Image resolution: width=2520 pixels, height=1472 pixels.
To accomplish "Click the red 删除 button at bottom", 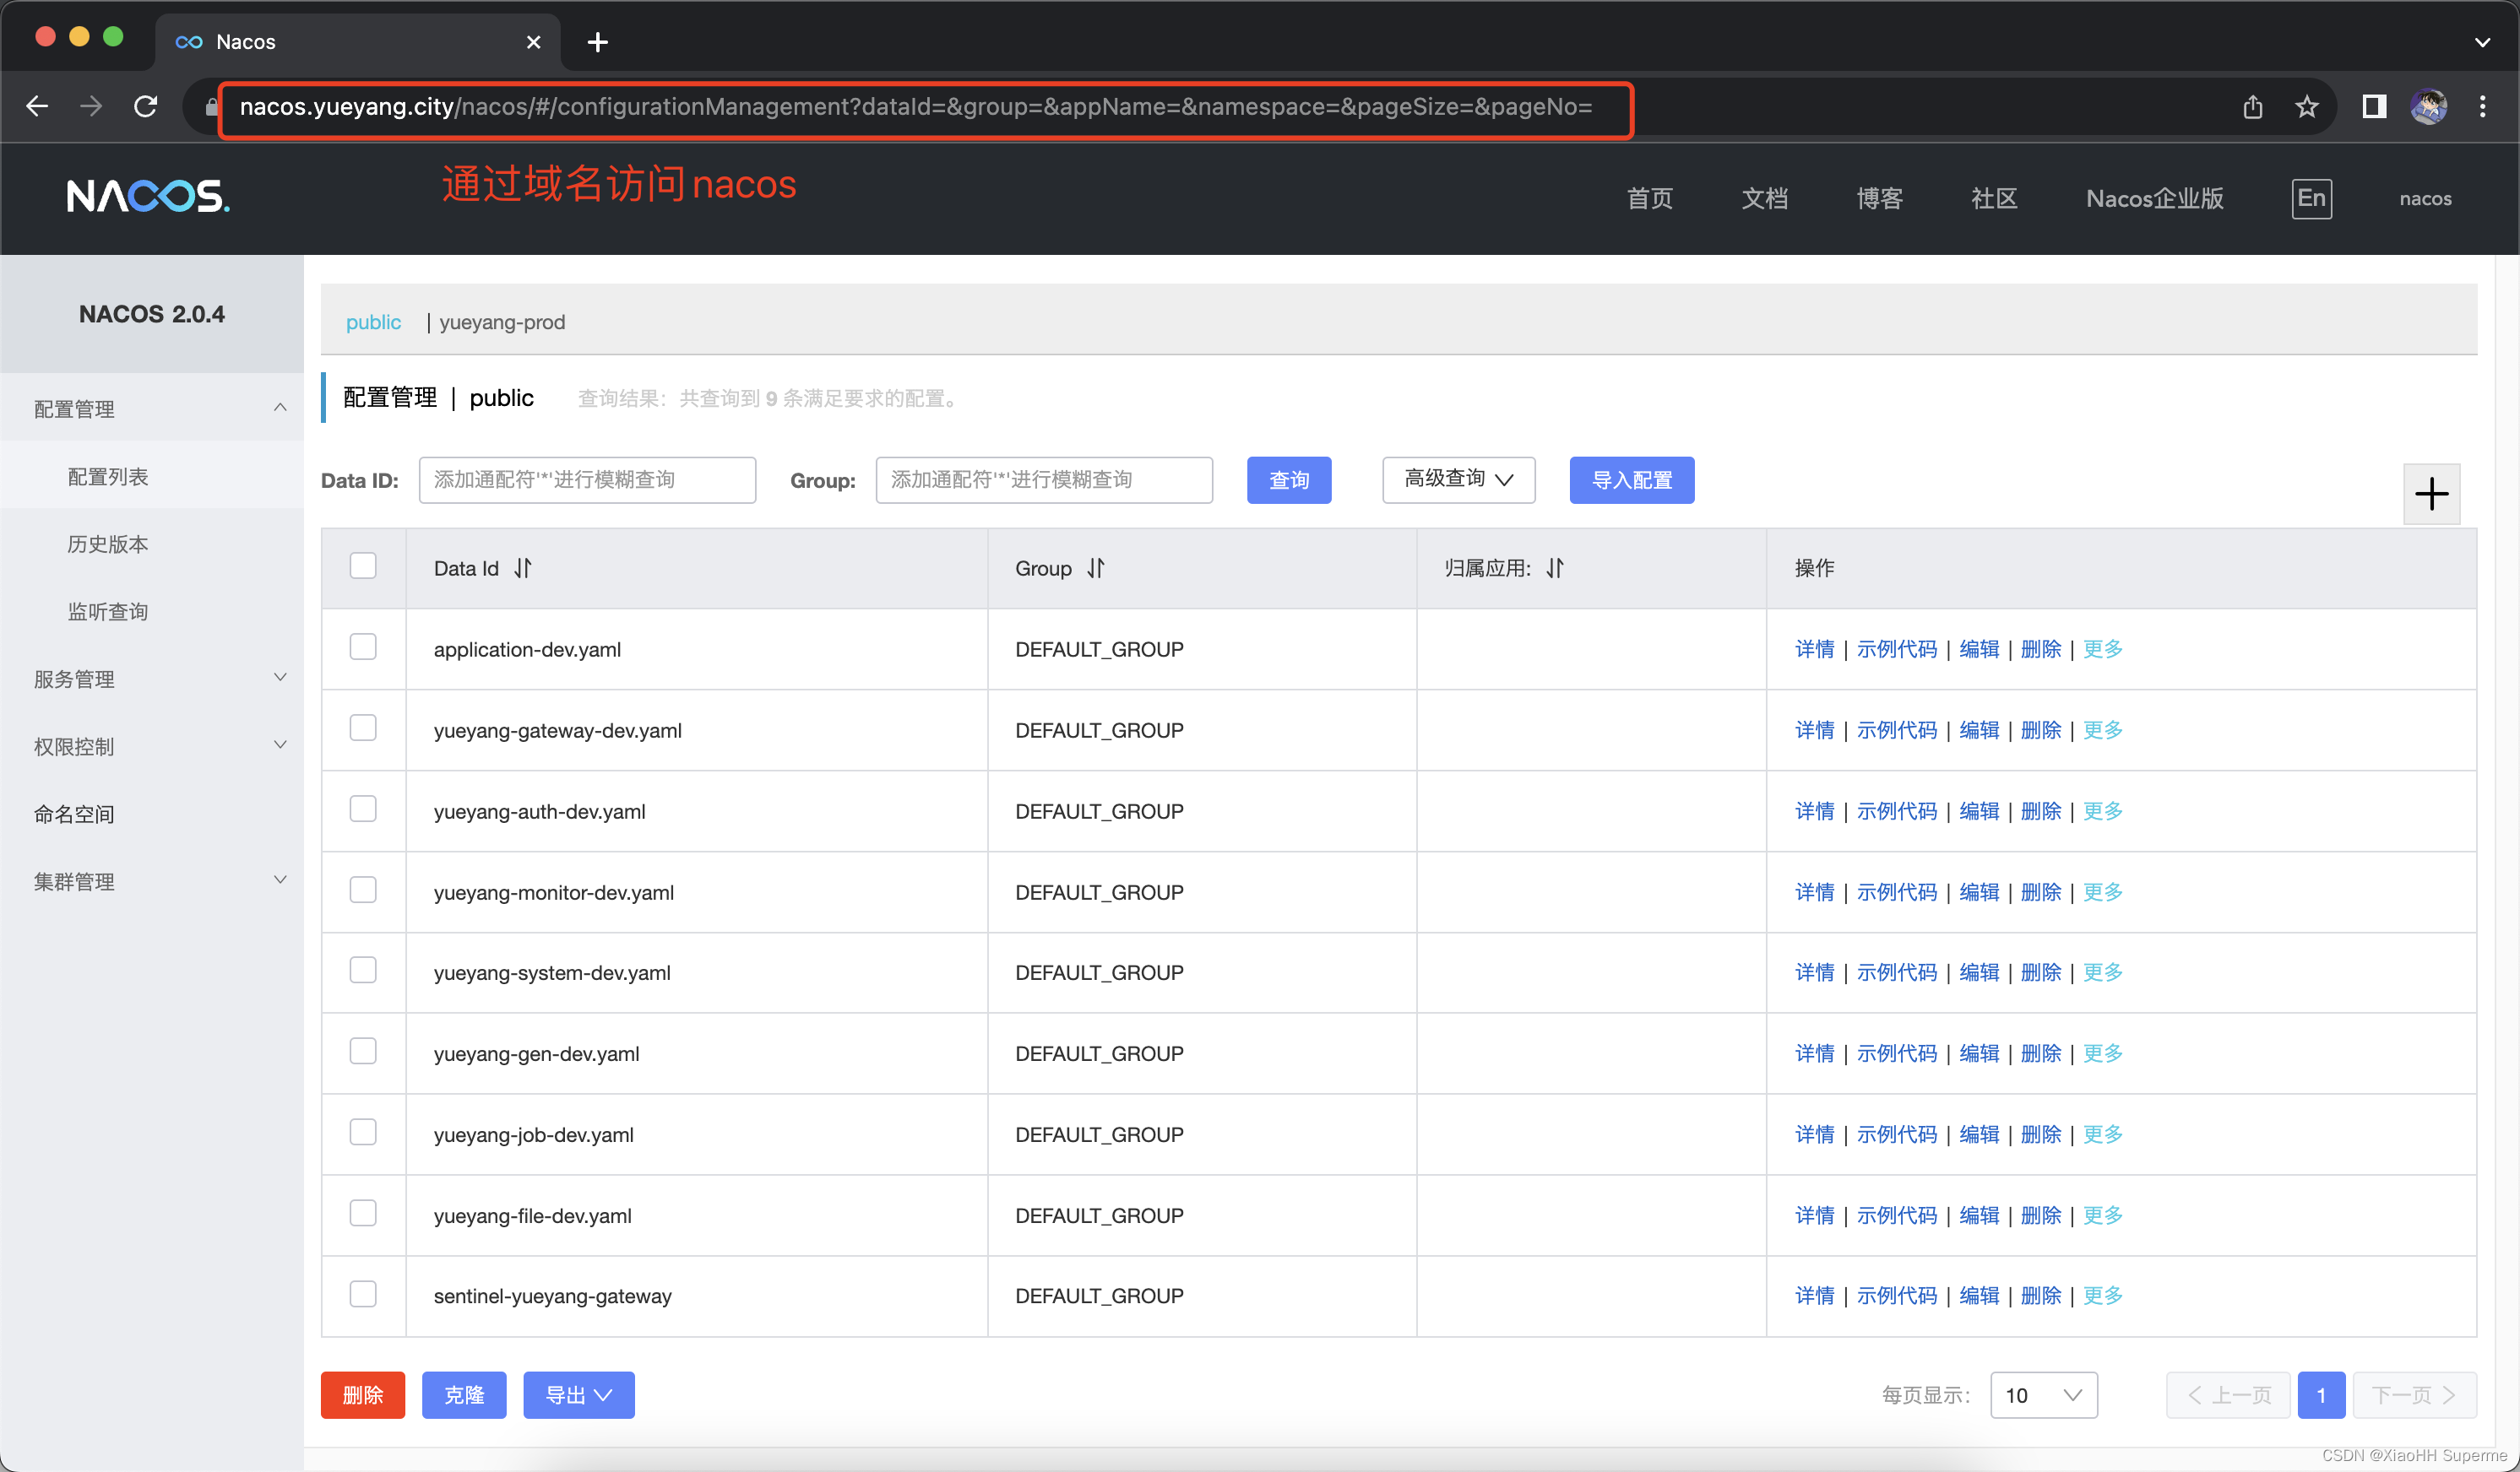I will 362,1395.
